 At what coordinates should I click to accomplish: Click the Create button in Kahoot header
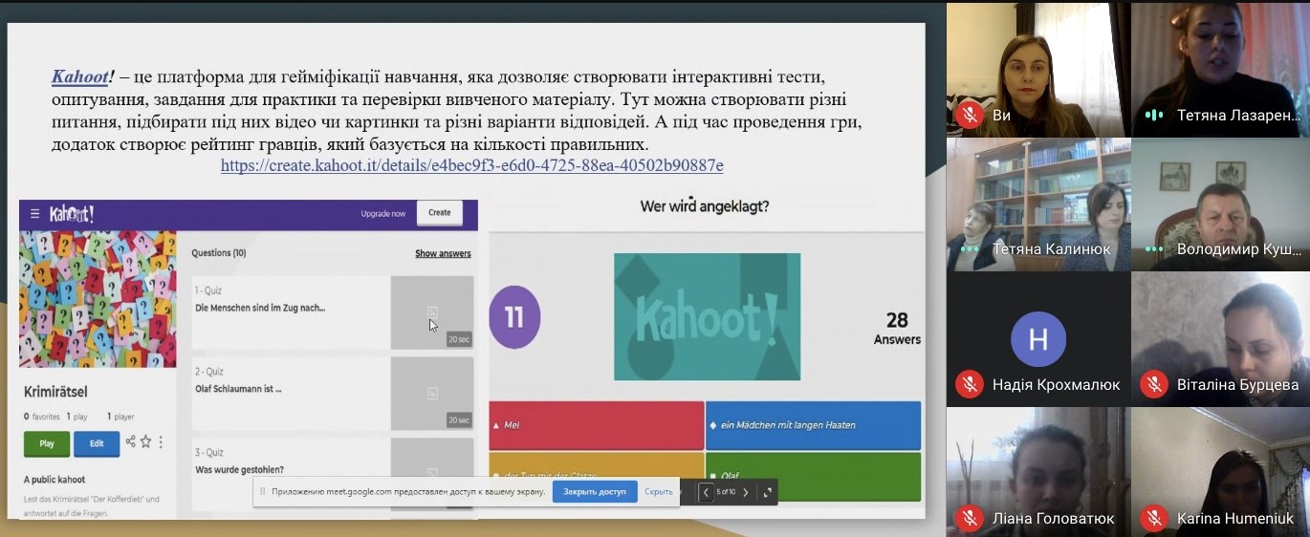pyautogui.click(x=439, y=213)
